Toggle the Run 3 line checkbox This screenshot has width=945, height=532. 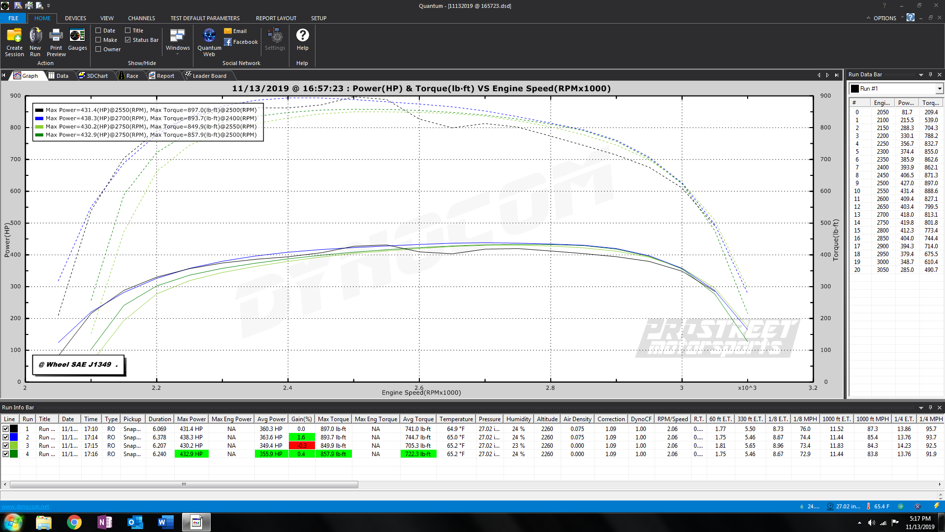(5, 446)
